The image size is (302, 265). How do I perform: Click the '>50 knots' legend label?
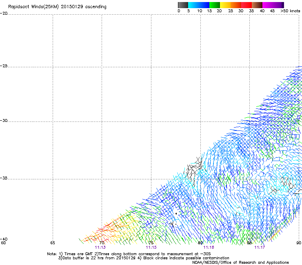(290, 11)
